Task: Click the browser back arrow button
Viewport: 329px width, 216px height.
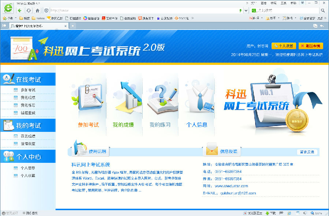Action: pos(20,10)
